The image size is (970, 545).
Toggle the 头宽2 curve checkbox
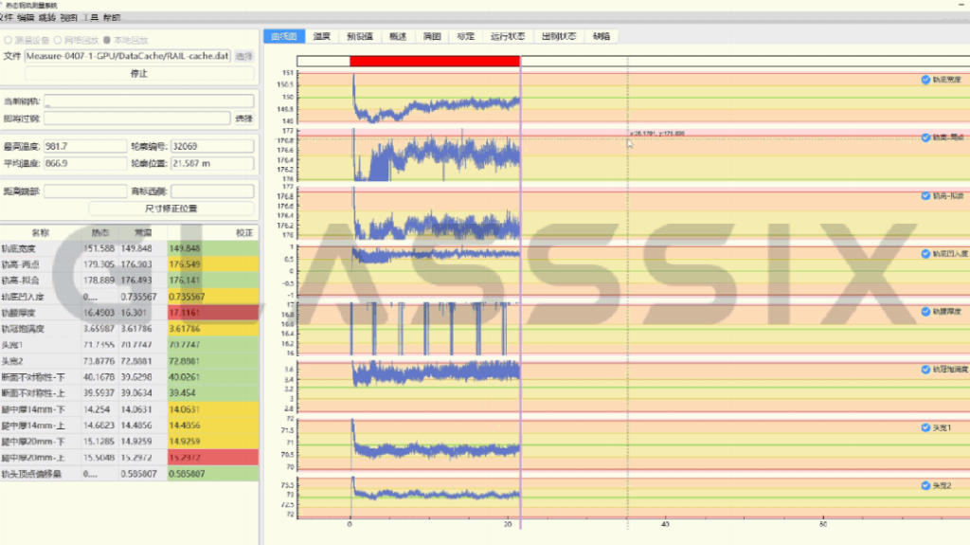tap(925, 485)
